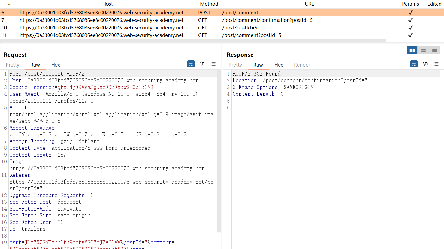The height and width of the screenshot is (249, 444).
Task: Click the Params checkmark for row 11
Action: (x=410, y=35)
